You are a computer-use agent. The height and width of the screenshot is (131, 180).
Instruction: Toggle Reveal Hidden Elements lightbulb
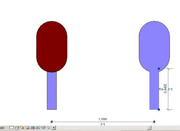pyautogui.click(x=49, y=128)
